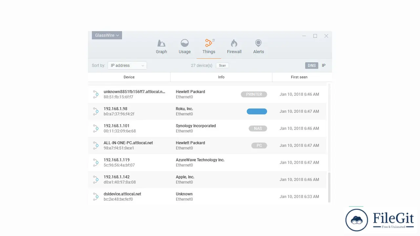Click device icon for 192.168.1.142 row
Image resolution: width=420 pixels, height=236 pixels.
pyautogui.click(x=95, y=180)
